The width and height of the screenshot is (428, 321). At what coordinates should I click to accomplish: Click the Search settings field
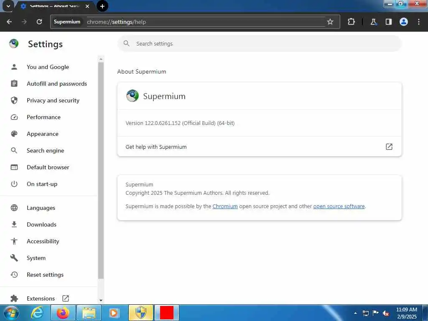259,43
